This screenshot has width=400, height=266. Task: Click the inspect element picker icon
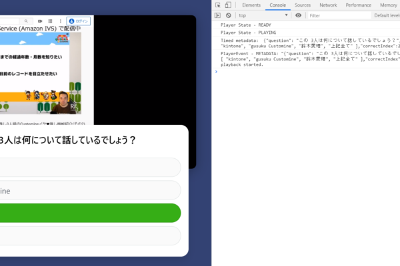pos(219,5)
